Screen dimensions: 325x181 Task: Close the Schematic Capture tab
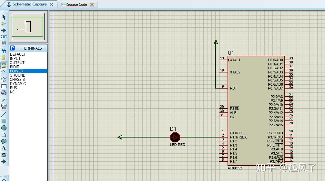coord(52,4)
